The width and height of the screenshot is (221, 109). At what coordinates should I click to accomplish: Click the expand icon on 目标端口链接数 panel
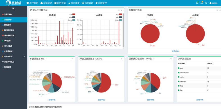point(171,59)
